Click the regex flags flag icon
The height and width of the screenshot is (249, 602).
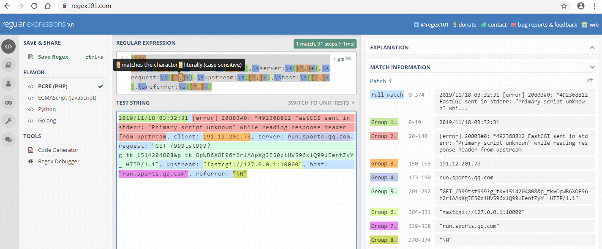coord(349,59)
